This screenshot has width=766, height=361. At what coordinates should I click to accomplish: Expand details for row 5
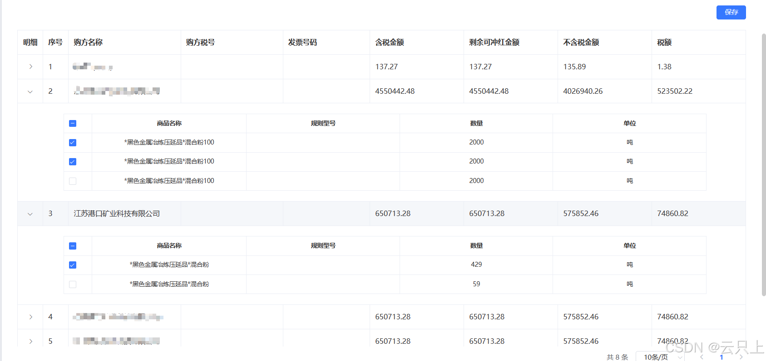pos(30,341)
